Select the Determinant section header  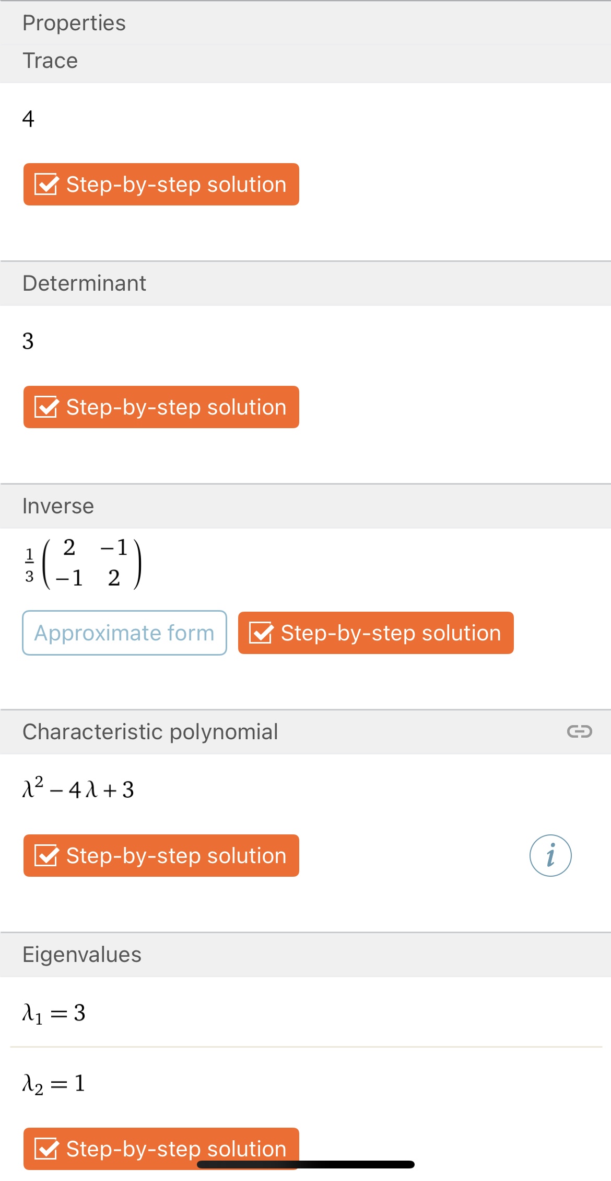(84, 283)
